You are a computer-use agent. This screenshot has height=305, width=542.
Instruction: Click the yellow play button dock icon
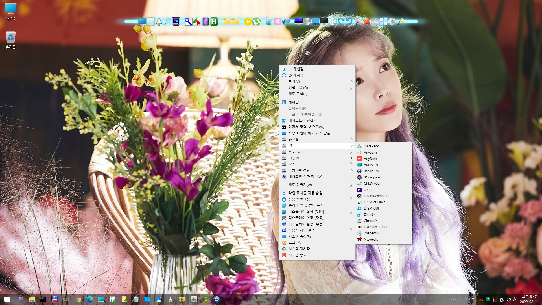click(248, 21)
